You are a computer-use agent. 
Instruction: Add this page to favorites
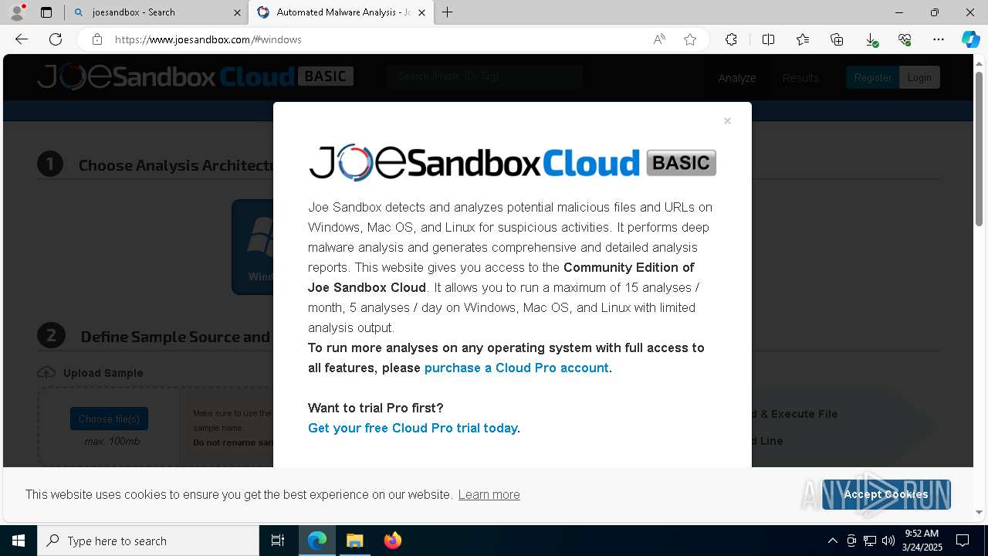(x=690, y=39)
